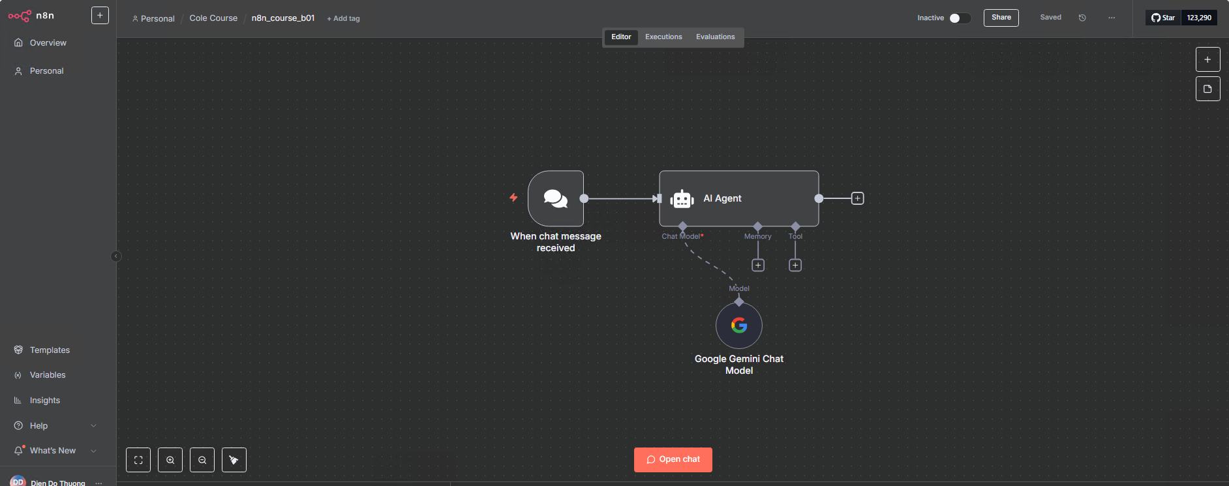Select the Google Gemini Chat Model node
Viewport: 1229px width, 486px height.
[x=738, y=326]
